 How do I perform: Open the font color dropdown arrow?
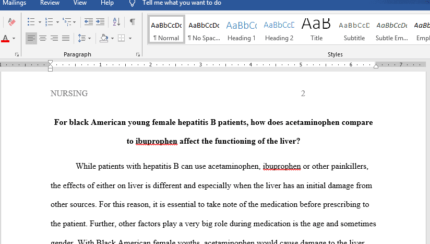(14, 39)
